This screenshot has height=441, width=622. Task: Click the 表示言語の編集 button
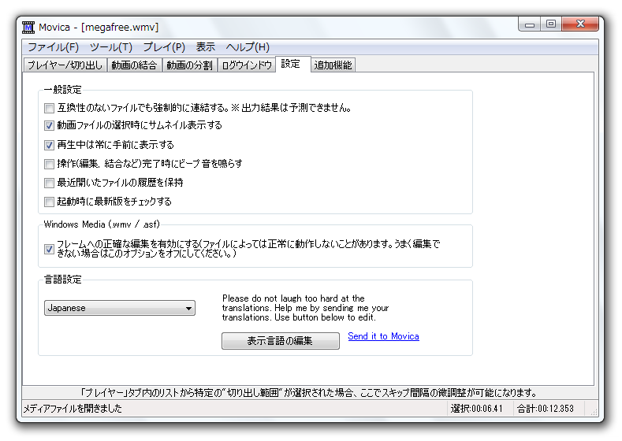coord(281,341)
